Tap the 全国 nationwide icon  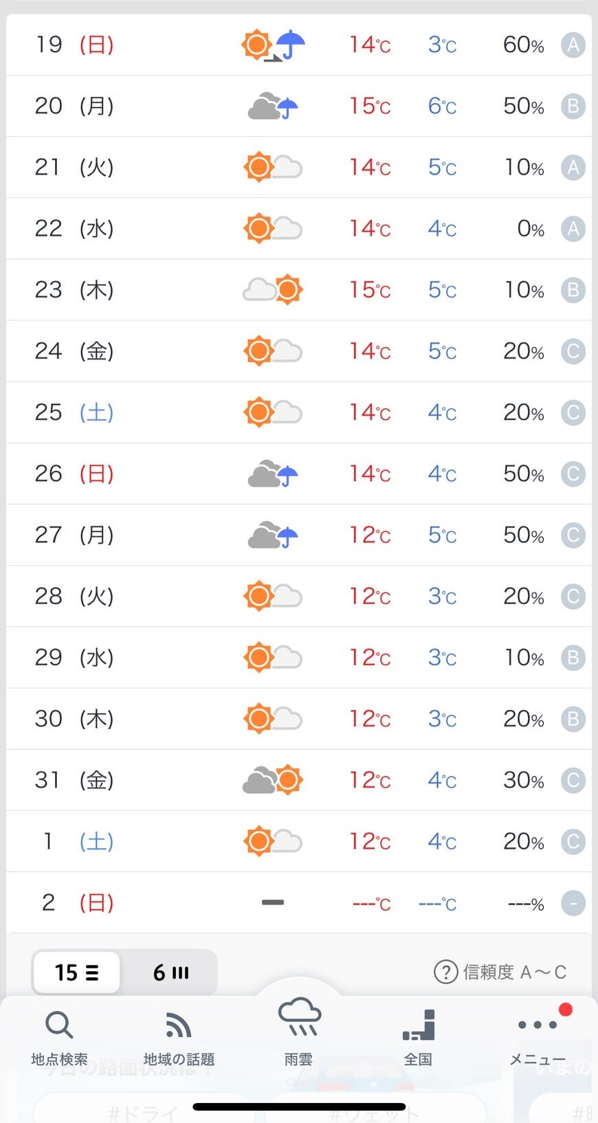418,1025
